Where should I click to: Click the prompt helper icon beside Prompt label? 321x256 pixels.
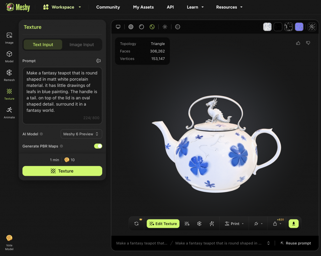click(98, 61)
